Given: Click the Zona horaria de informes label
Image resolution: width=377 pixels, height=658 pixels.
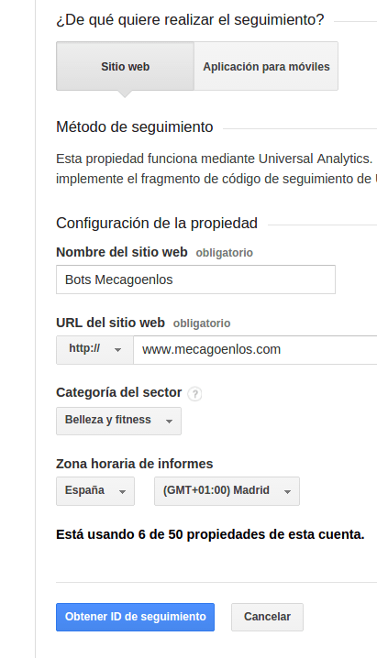Looking at the screenshot, I should click(x=134, y=464).
